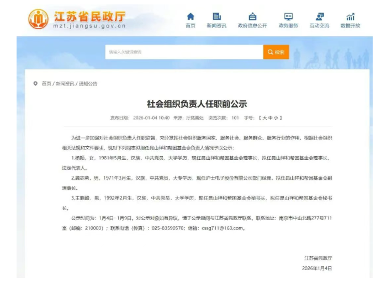Select the 互动交流 people icon
376x295 pixels.
[x=320, y=17]
